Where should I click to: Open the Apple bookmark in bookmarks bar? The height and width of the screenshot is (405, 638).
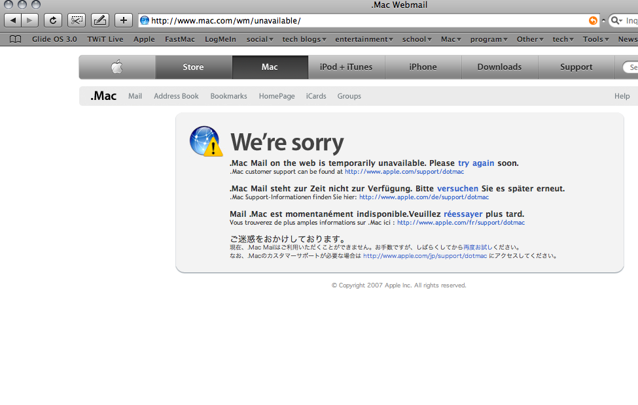coord(144,39)
